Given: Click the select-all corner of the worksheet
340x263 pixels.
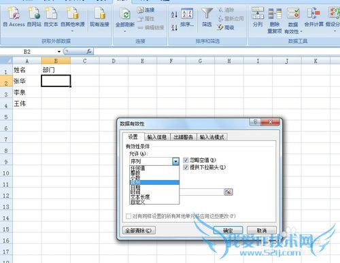Looking at the screenshot, I should coord(6,61).
